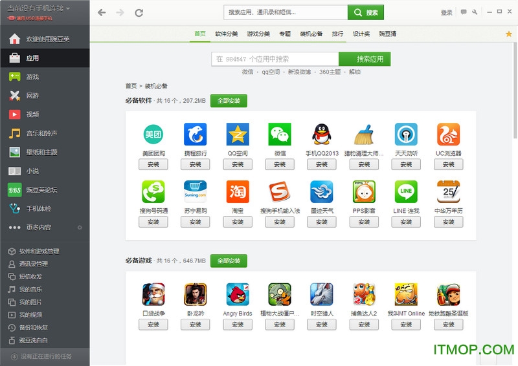Open the 搜狗号码通 icon
Viewport: 518px width, 366px height.
(153, 191)
